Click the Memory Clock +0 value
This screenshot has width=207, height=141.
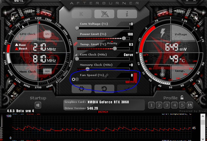[131, 65]
